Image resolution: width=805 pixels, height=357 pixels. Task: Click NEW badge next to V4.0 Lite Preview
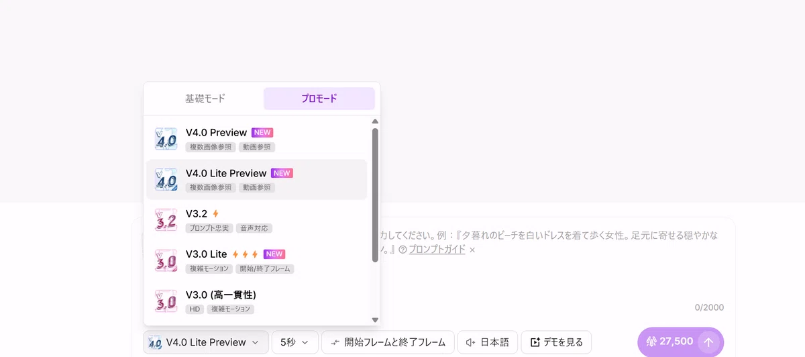(x=282, y=173)
